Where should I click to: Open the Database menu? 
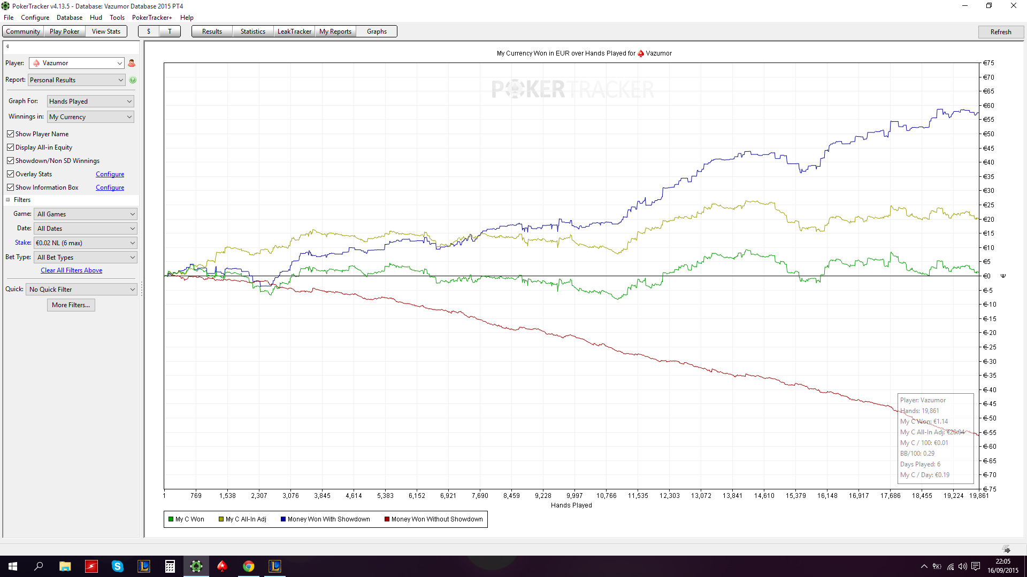(x=70, y=18)
